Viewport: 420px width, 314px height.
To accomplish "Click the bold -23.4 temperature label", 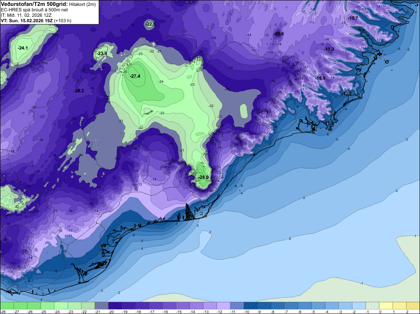I will click(x=102, y=54).
